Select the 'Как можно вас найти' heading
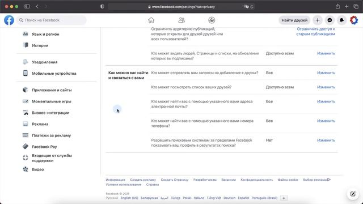This screenshot has height=204, width=363. click(x=128, y=75)
